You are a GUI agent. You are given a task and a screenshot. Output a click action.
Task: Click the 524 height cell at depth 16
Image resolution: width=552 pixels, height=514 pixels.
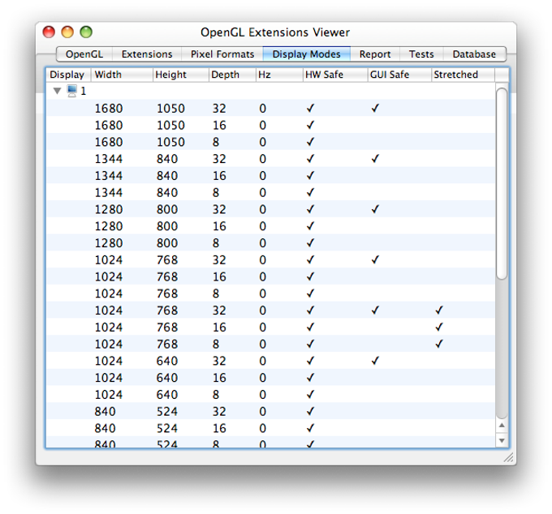pyautogui.click(x=167, y=429)
